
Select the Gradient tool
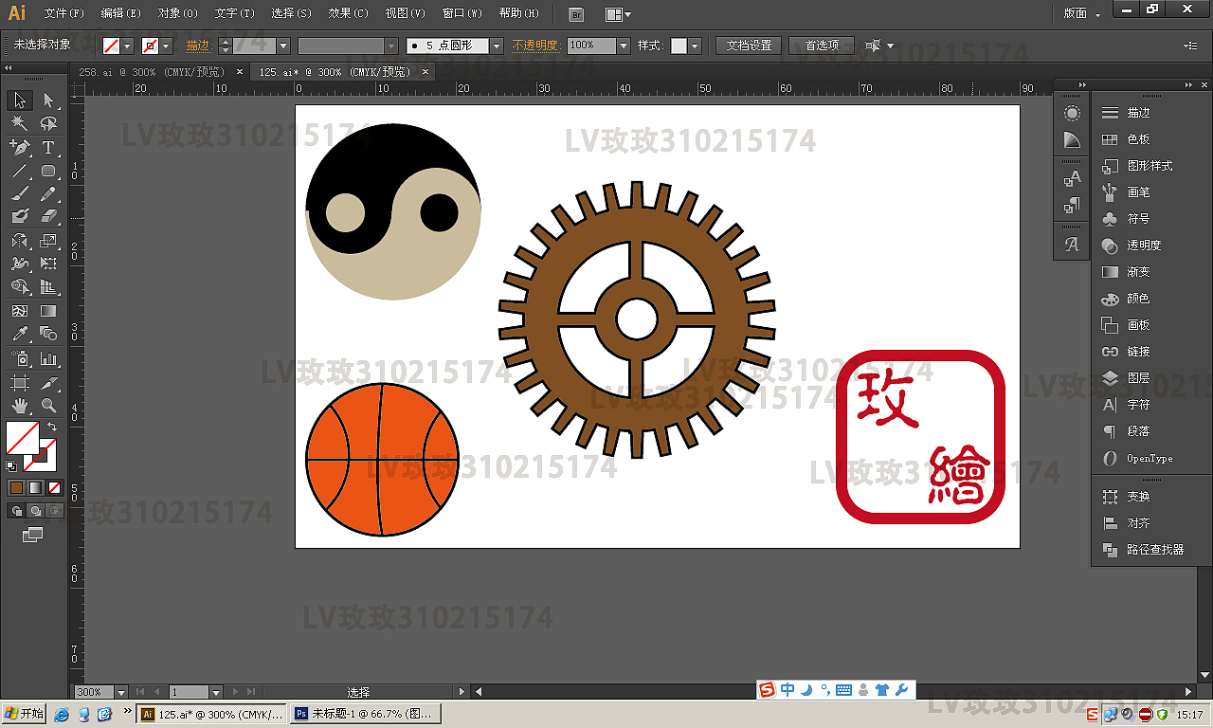coord(48,311)
